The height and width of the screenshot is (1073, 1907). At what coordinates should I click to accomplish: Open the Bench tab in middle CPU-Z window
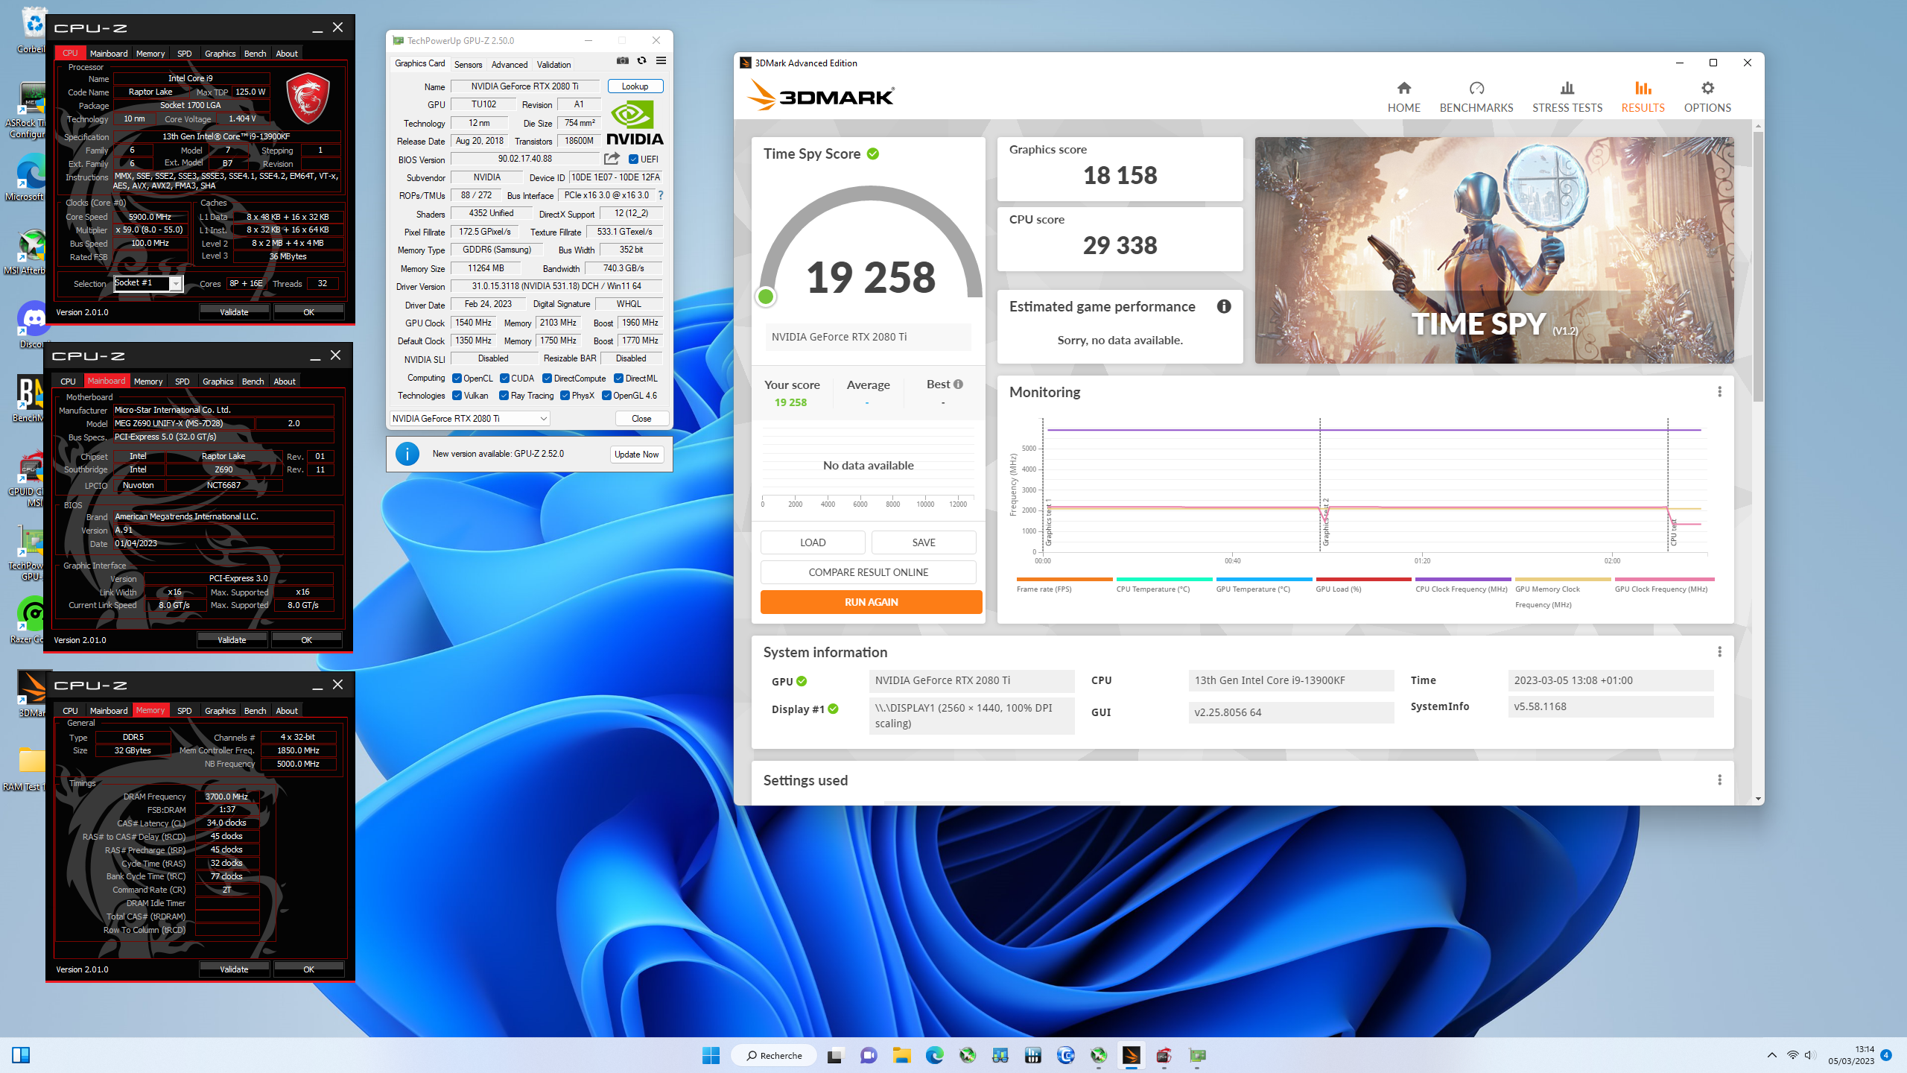coord(253,382)
